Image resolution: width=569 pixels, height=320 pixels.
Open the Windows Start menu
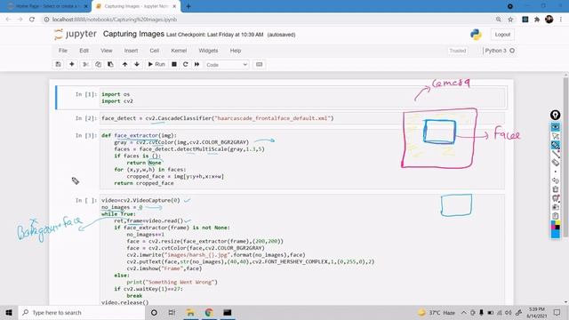9,312
